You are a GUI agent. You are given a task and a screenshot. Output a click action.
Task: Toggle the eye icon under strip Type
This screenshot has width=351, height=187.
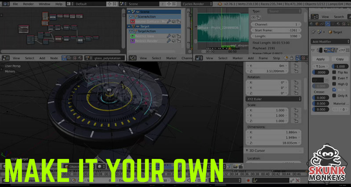point(253,18)
